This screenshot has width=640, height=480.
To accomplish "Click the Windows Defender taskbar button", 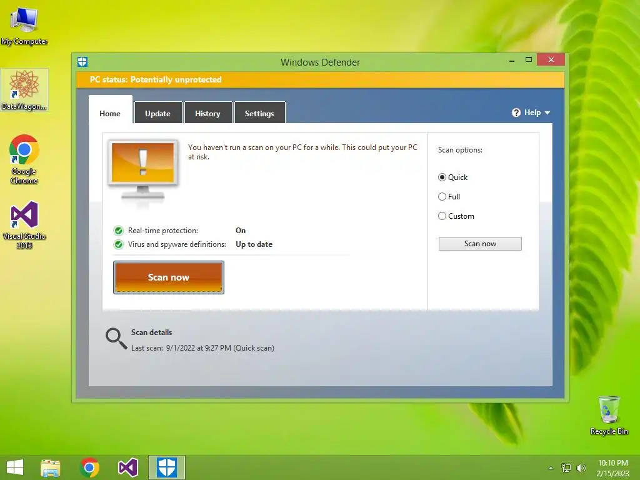I will pos(166,467).
